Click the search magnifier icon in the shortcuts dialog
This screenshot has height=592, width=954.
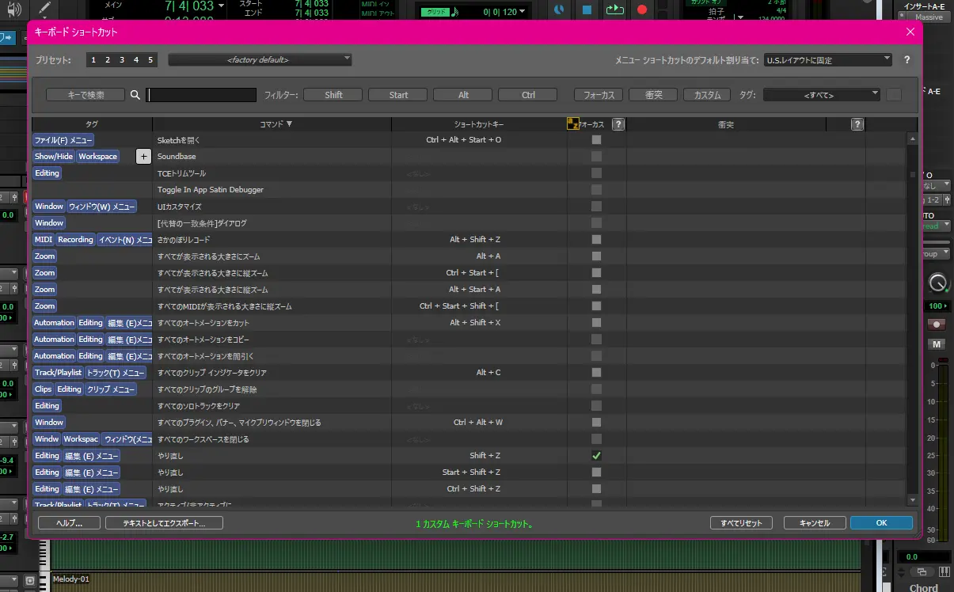click(135, 94)
